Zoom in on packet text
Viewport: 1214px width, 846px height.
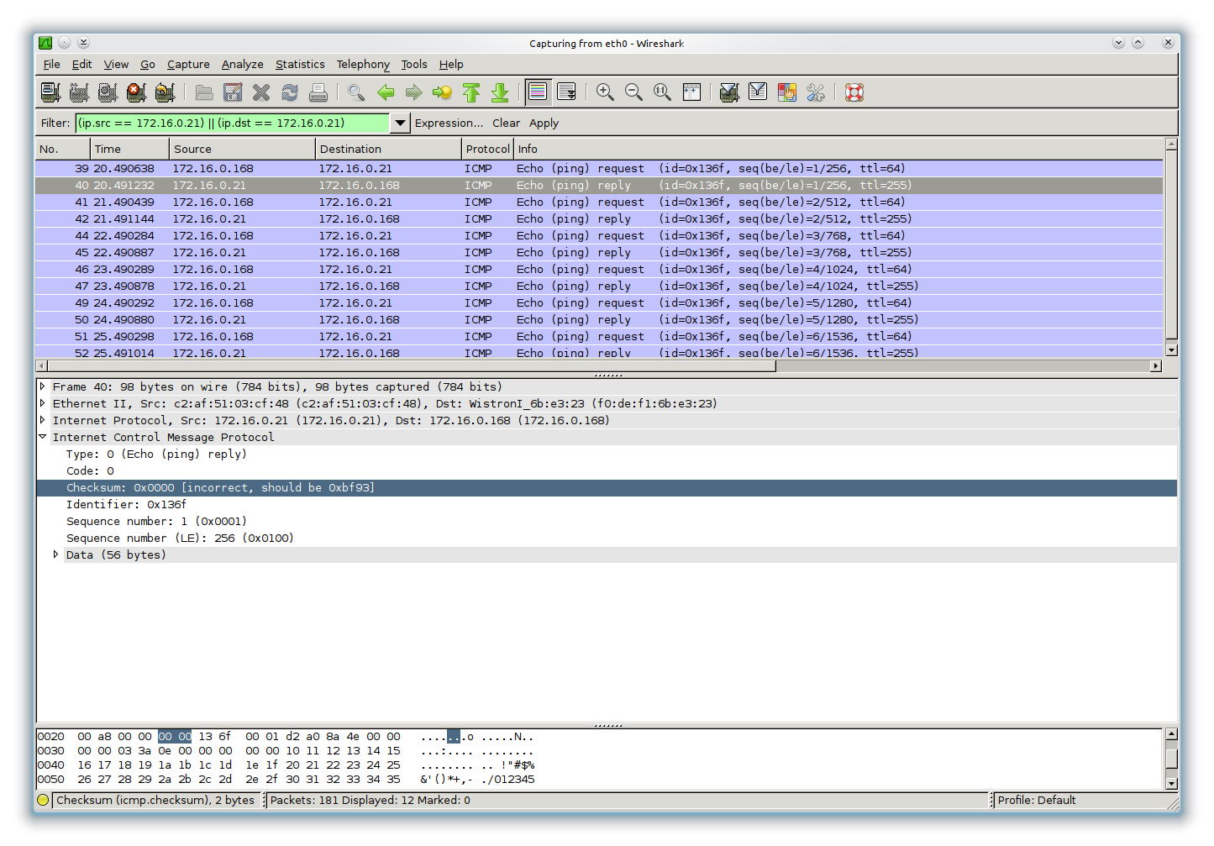pyautogui.click(x=605, y=92)
